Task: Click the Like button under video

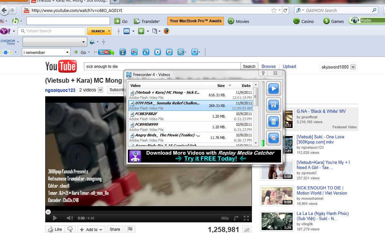Action: pos(55,229)
